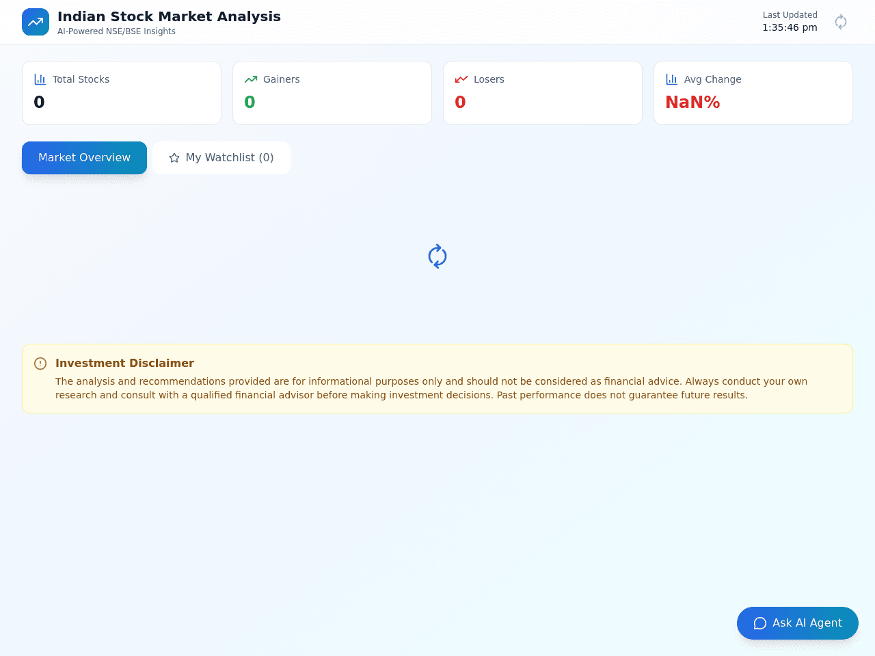Screen dimensions: 875x656
Task: Click the Indian Stock Market Analysis title
Action: [169, 16]
